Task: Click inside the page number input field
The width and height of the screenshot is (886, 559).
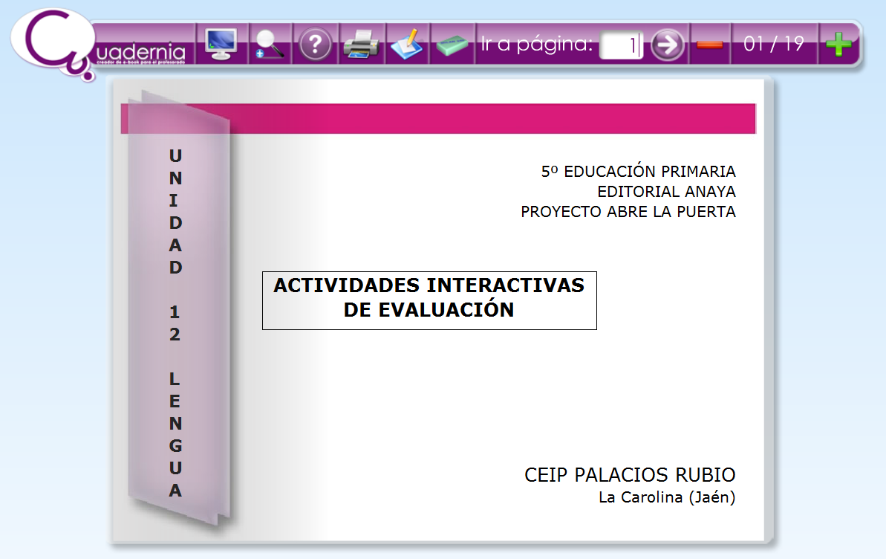Action: coord(620,45)
